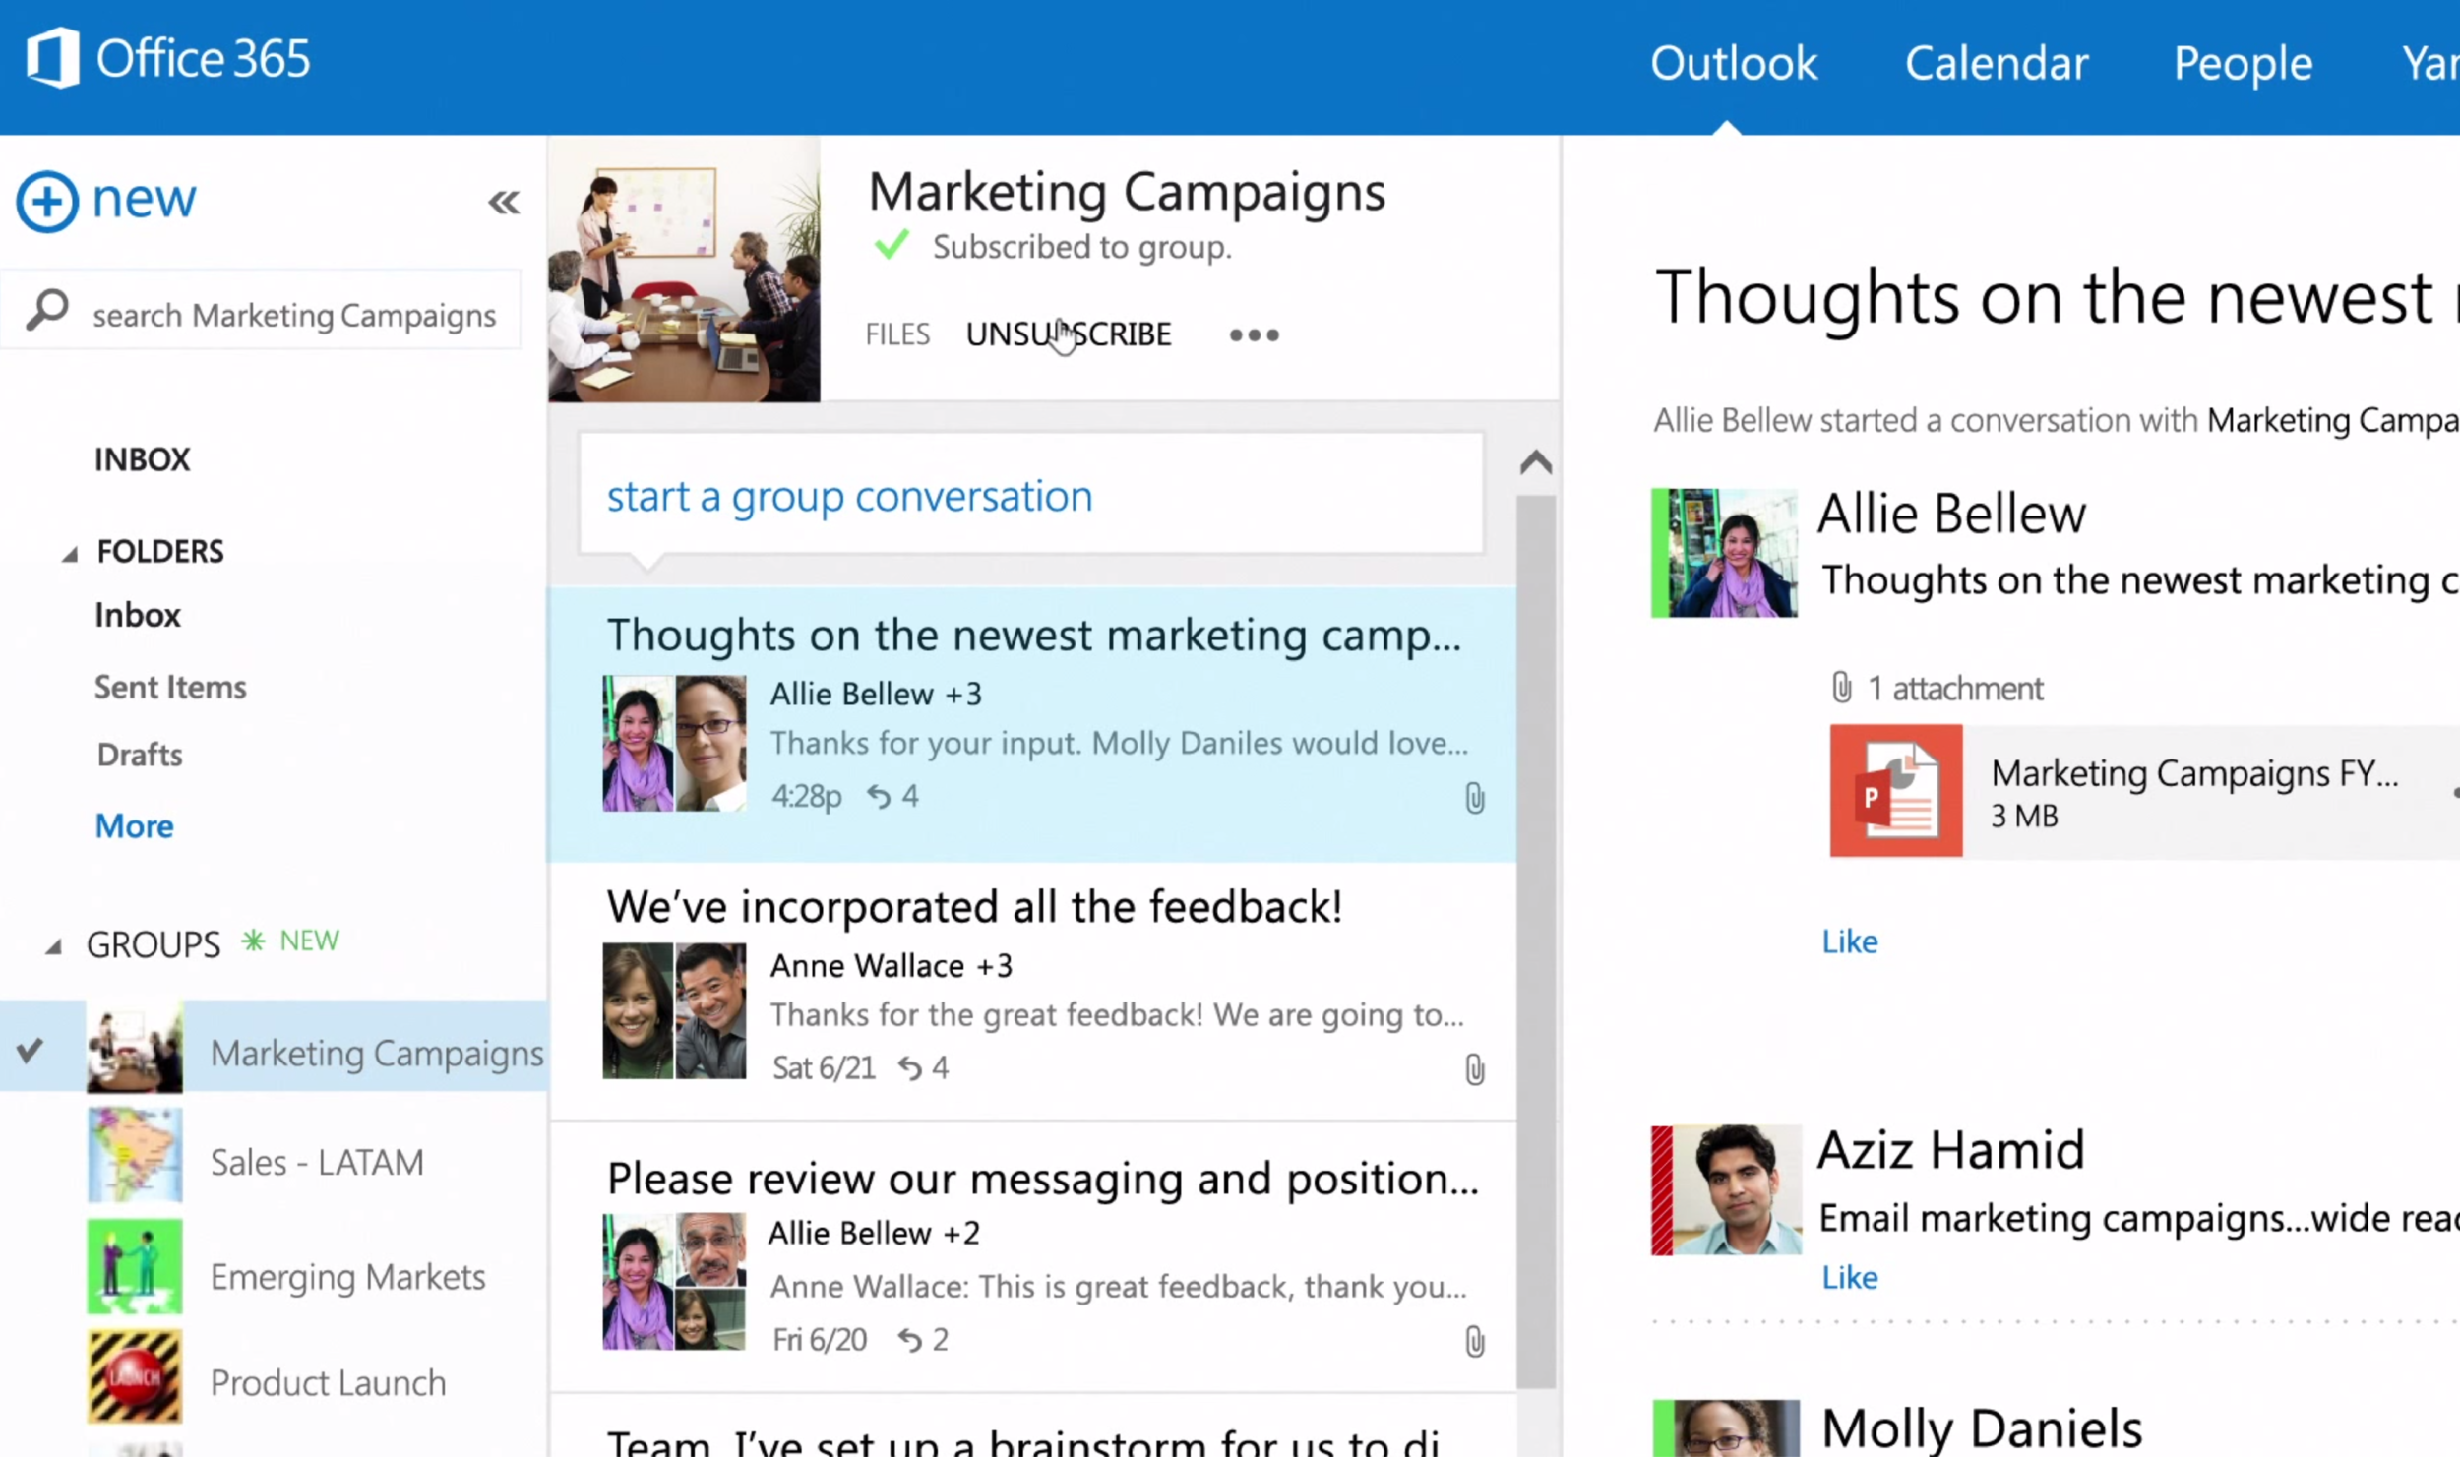This screenshot has height=1457, width=2460.
Task: Click attachment paperclip on feedback conversation
Action: pyautogui.click(x=1474, y=1069)
